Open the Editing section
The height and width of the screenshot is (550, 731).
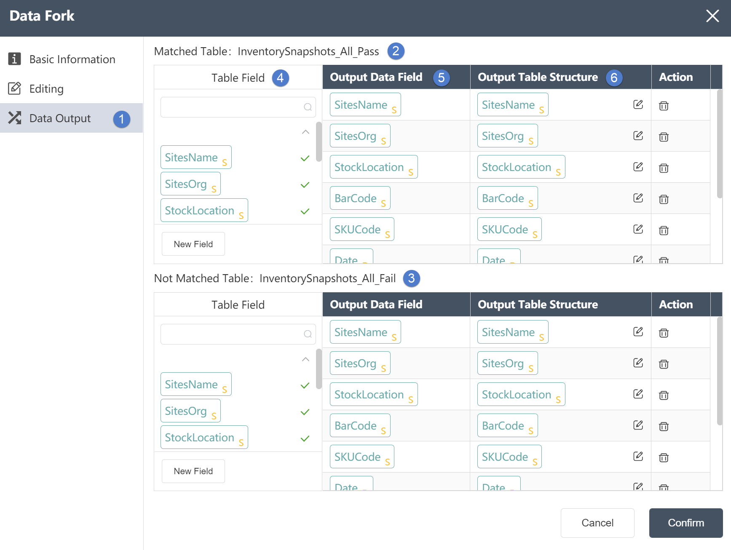click(x=72, y=88)
